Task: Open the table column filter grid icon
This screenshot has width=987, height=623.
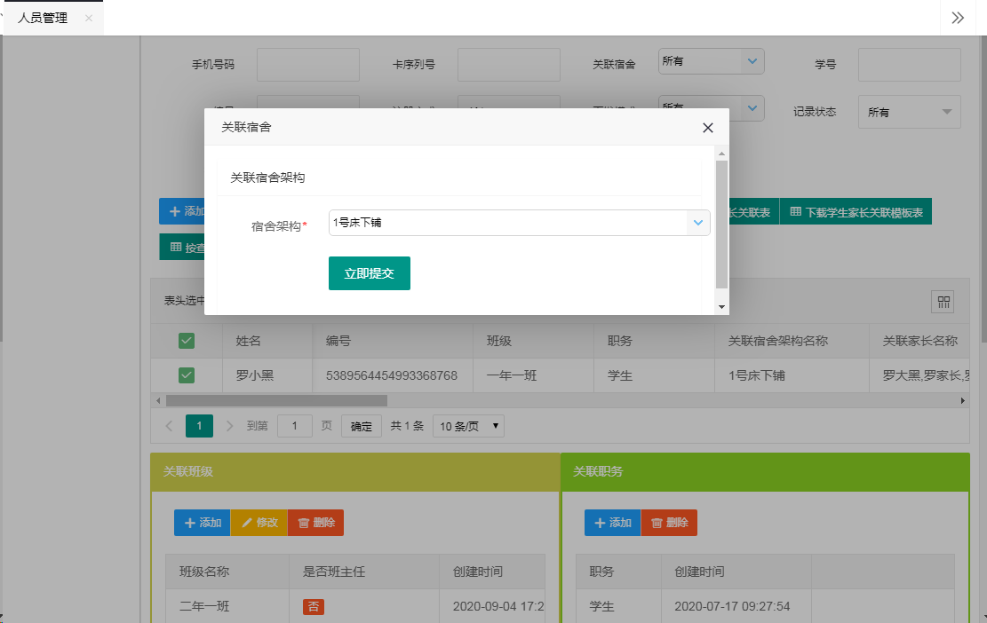Action: pyautogui.click(x=942, y=302)
